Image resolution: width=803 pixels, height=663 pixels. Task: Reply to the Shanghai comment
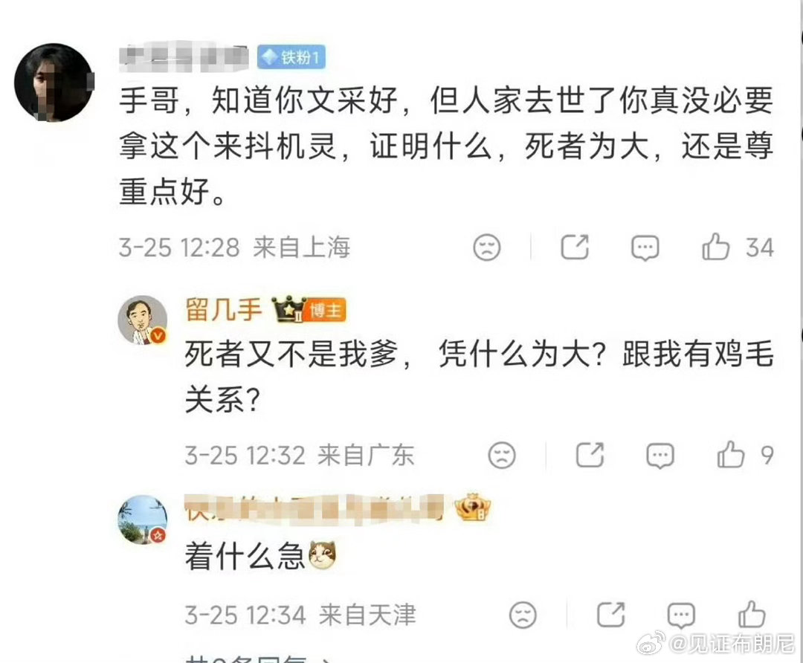tap(645, 248)
